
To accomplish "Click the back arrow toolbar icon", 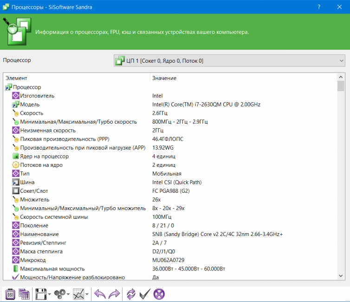I will 100,294.
